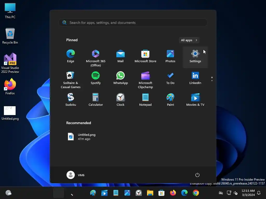Click the Photos taskbar icon
Screen dimensions: 266x199
[127, 193]
